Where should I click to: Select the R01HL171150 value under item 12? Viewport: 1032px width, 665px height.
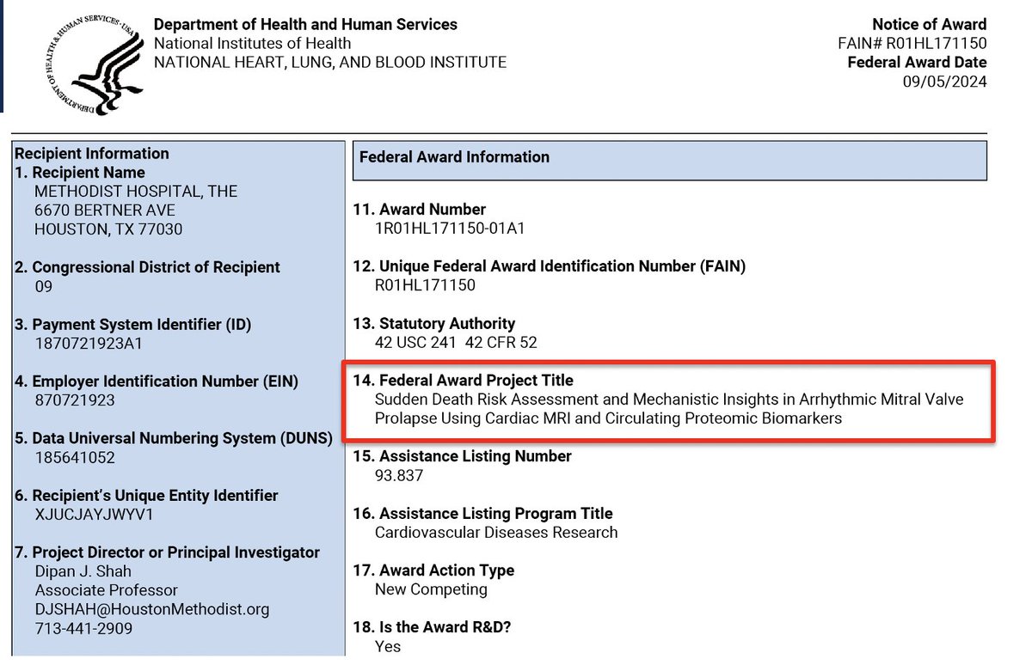coord(426,285)
